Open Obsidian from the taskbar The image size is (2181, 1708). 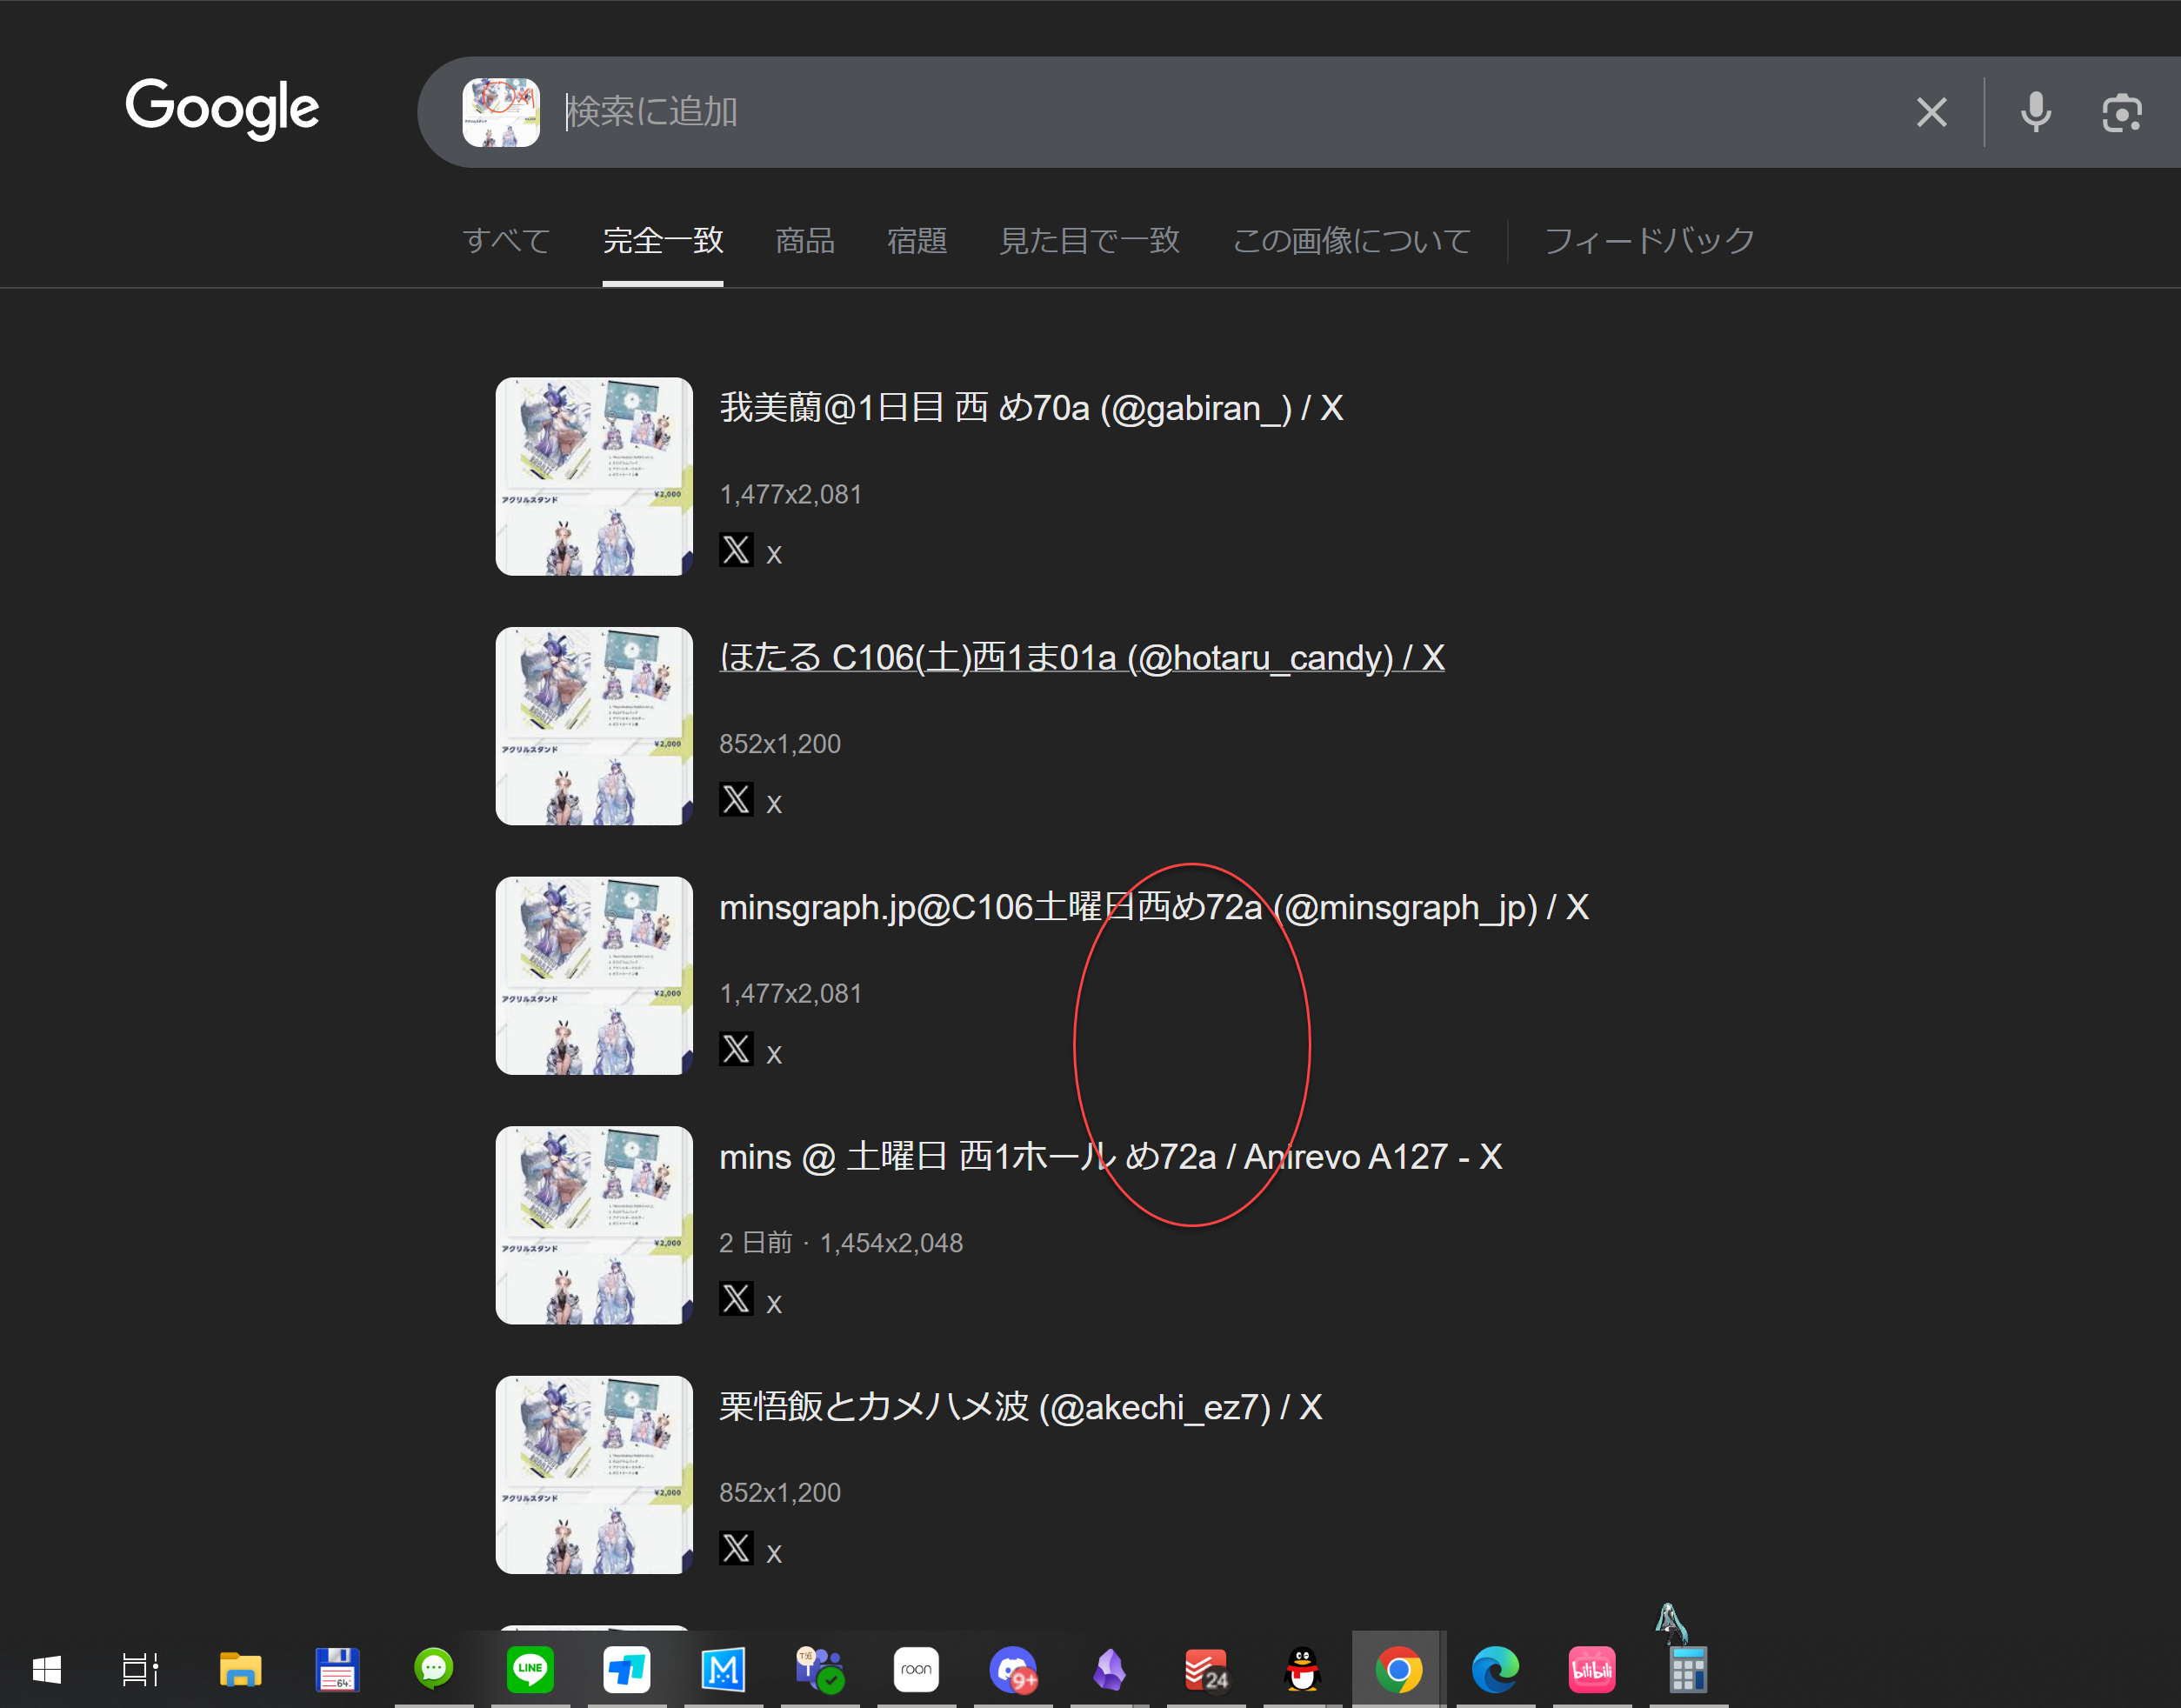[1109, 1667]
